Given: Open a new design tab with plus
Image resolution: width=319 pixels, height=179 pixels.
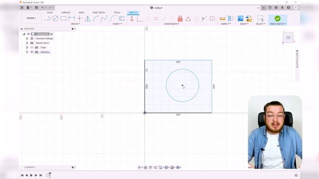Looking at the screenshot, I should coord(264,8).
